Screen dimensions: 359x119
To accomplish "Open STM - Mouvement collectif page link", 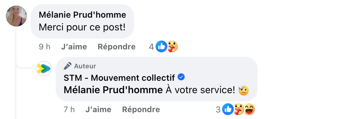I will coord(119,78).
